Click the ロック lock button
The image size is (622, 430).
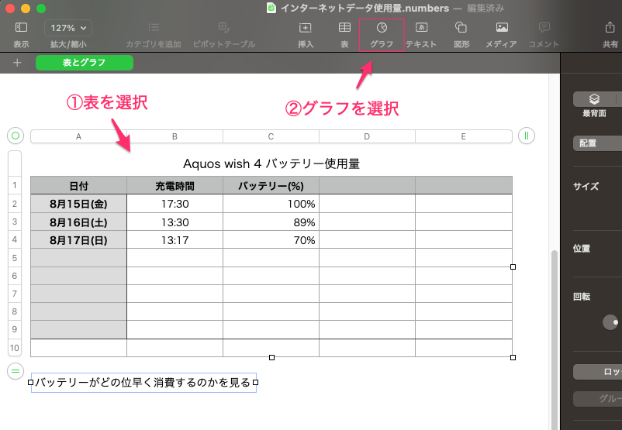[x=597, y=372]
